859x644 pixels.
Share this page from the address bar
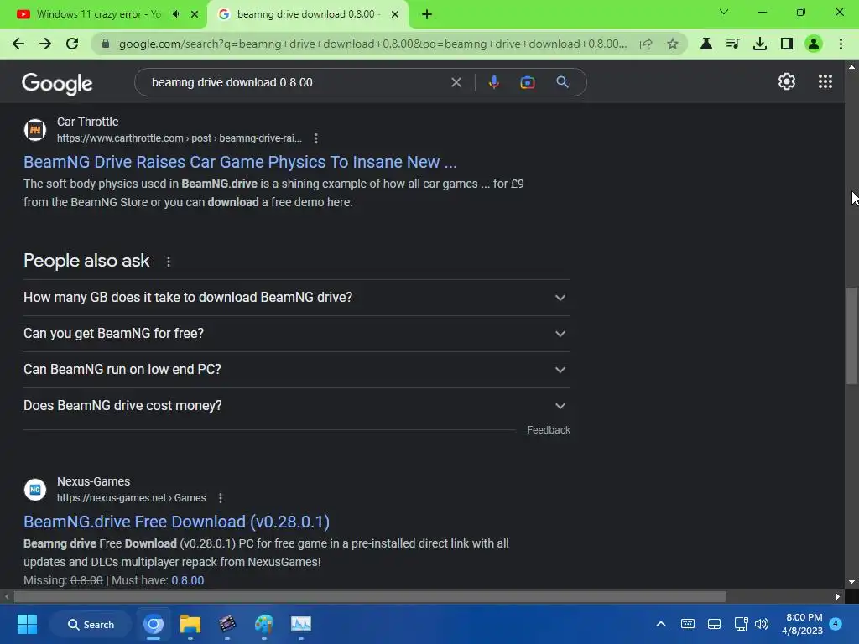[x=646, y=44]
